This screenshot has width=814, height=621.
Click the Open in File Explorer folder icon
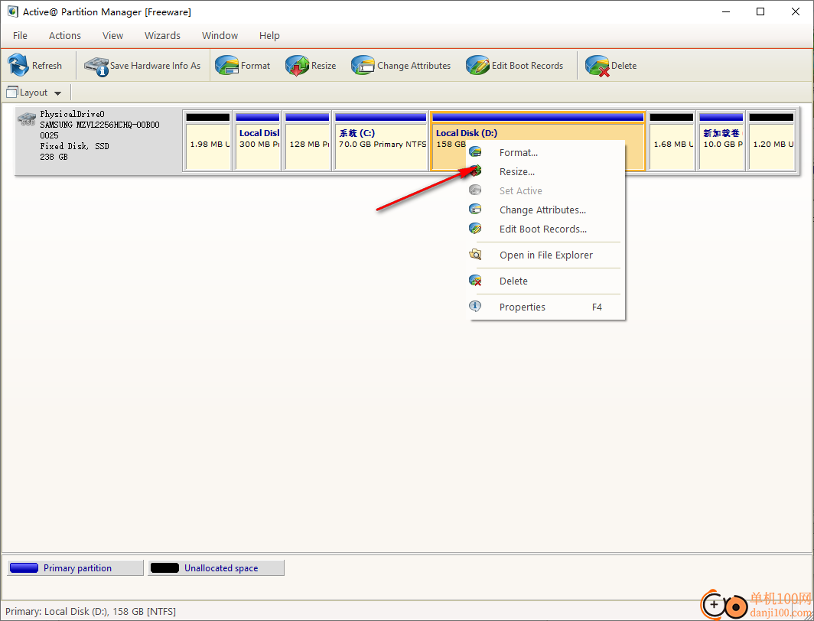pos(475,255)
